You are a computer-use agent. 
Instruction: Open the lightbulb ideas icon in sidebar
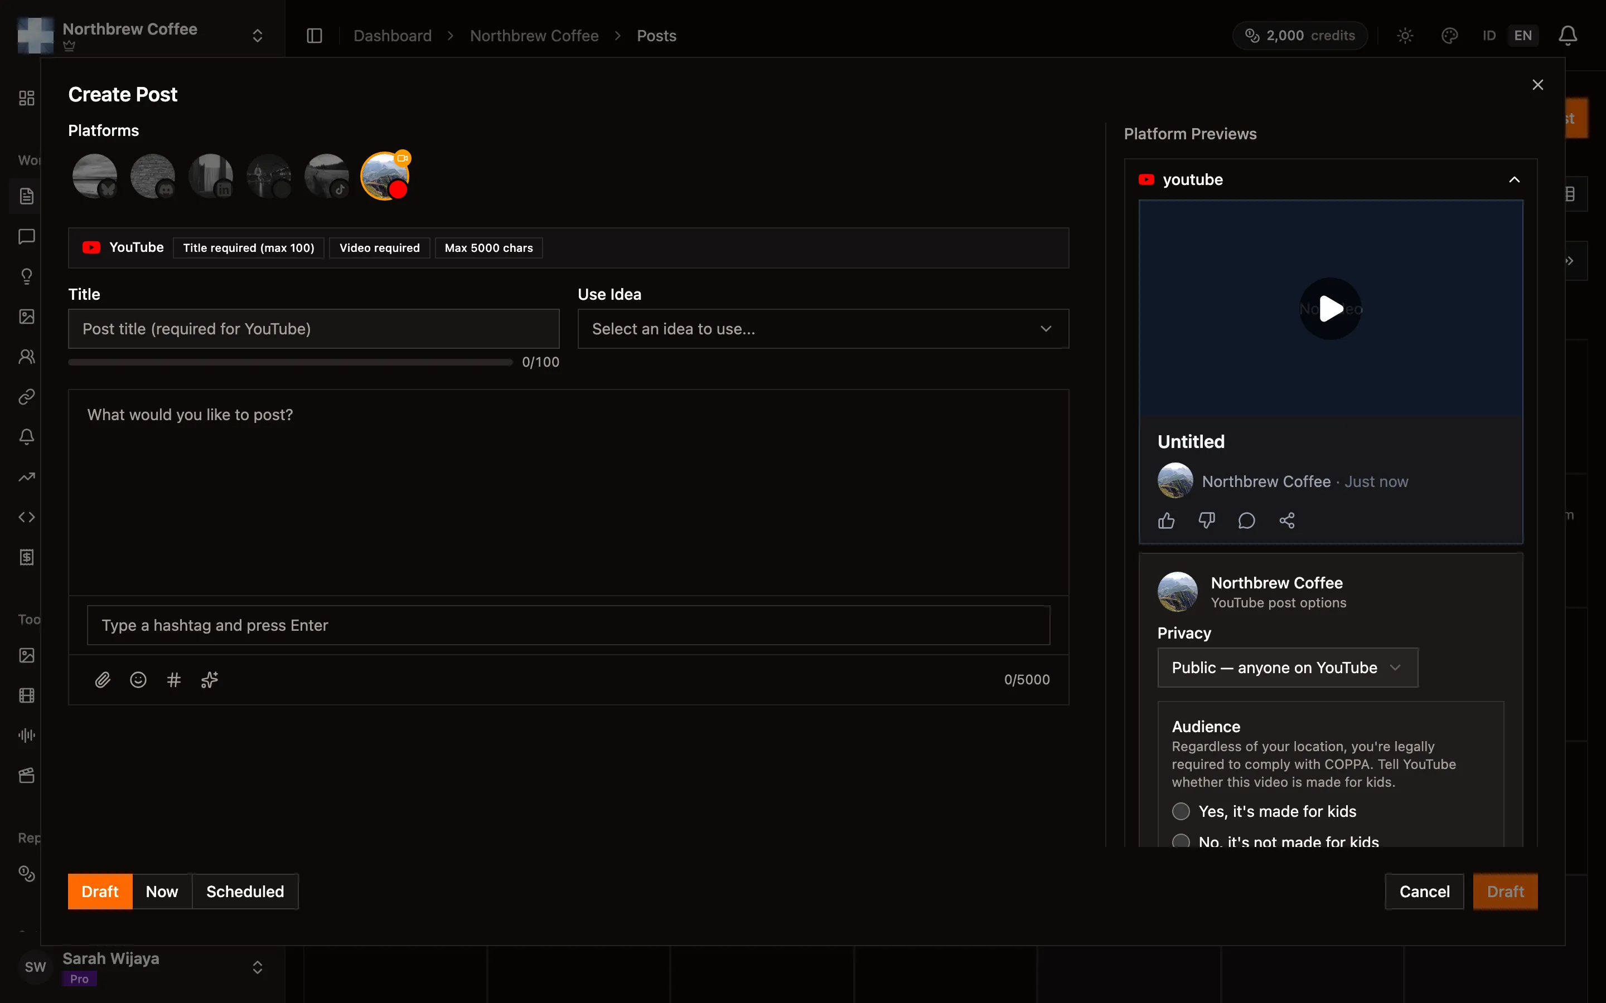(27, 276)
